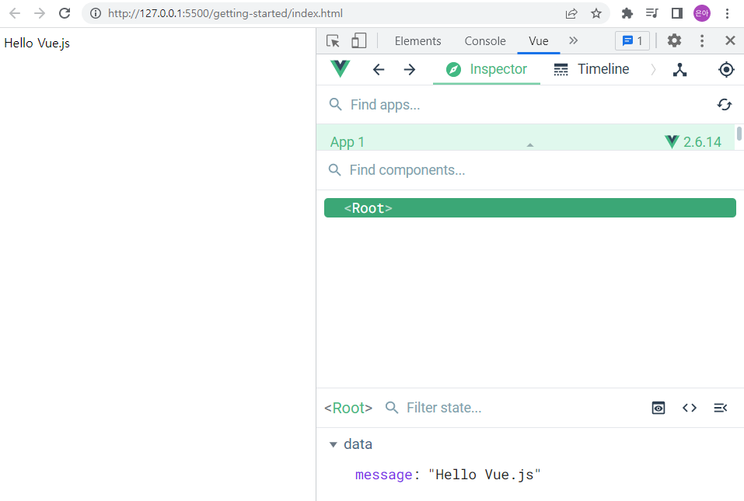
Task: Select the Inspector tab
Action: tap(487, 69)
